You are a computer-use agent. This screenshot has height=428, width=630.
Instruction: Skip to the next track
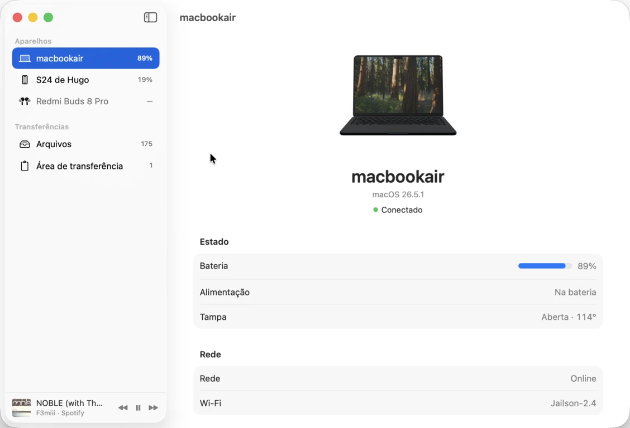(x=153, y=407)
